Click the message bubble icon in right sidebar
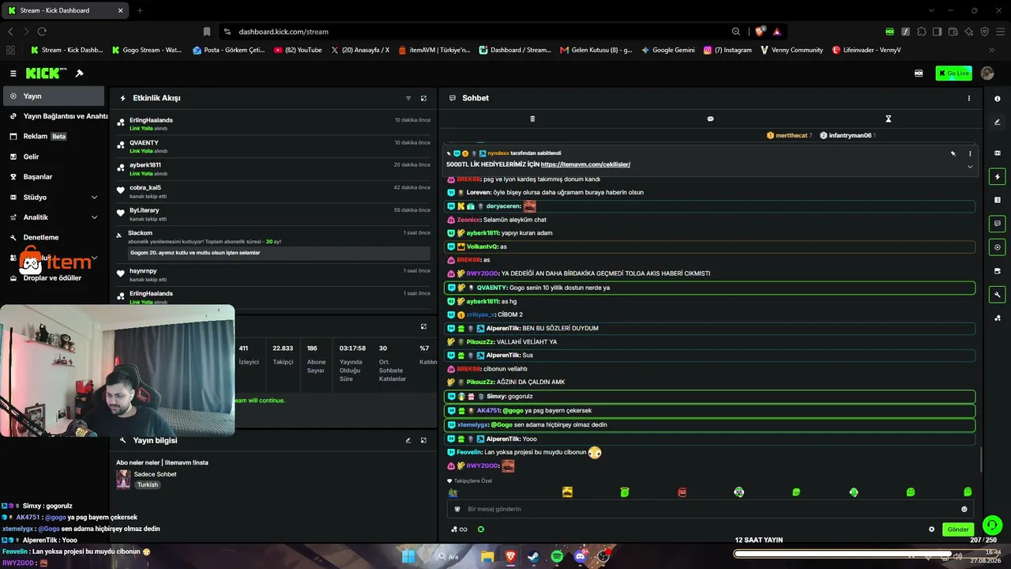The height and width of the screenshot is (569, 1011). (x=998, y=224)
